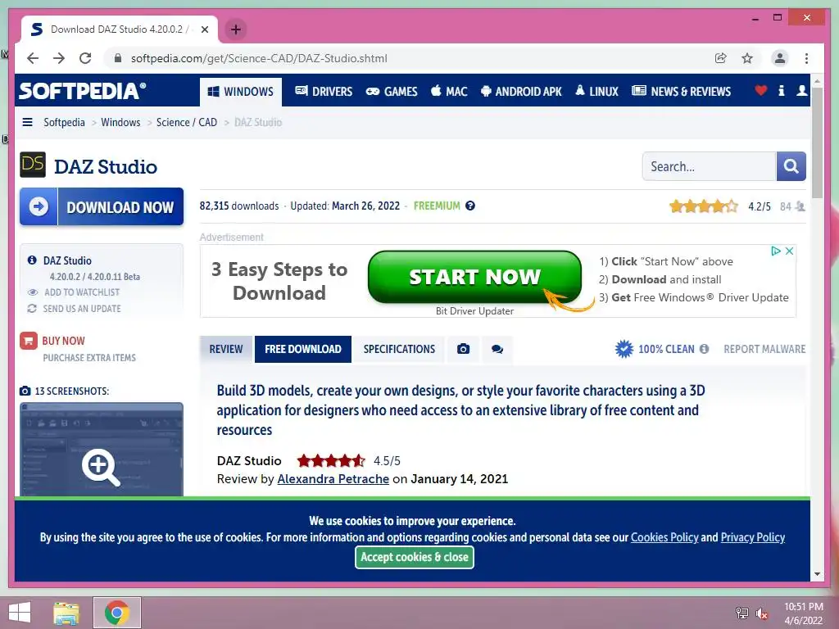Open the share page icon in address bar

tap(721, 58)
